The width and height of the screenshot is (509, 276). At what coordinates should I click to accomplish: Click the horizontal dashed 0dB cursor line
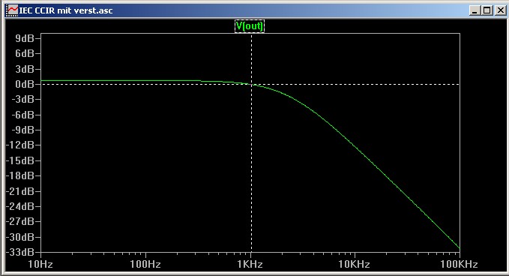tap(357, 85)
